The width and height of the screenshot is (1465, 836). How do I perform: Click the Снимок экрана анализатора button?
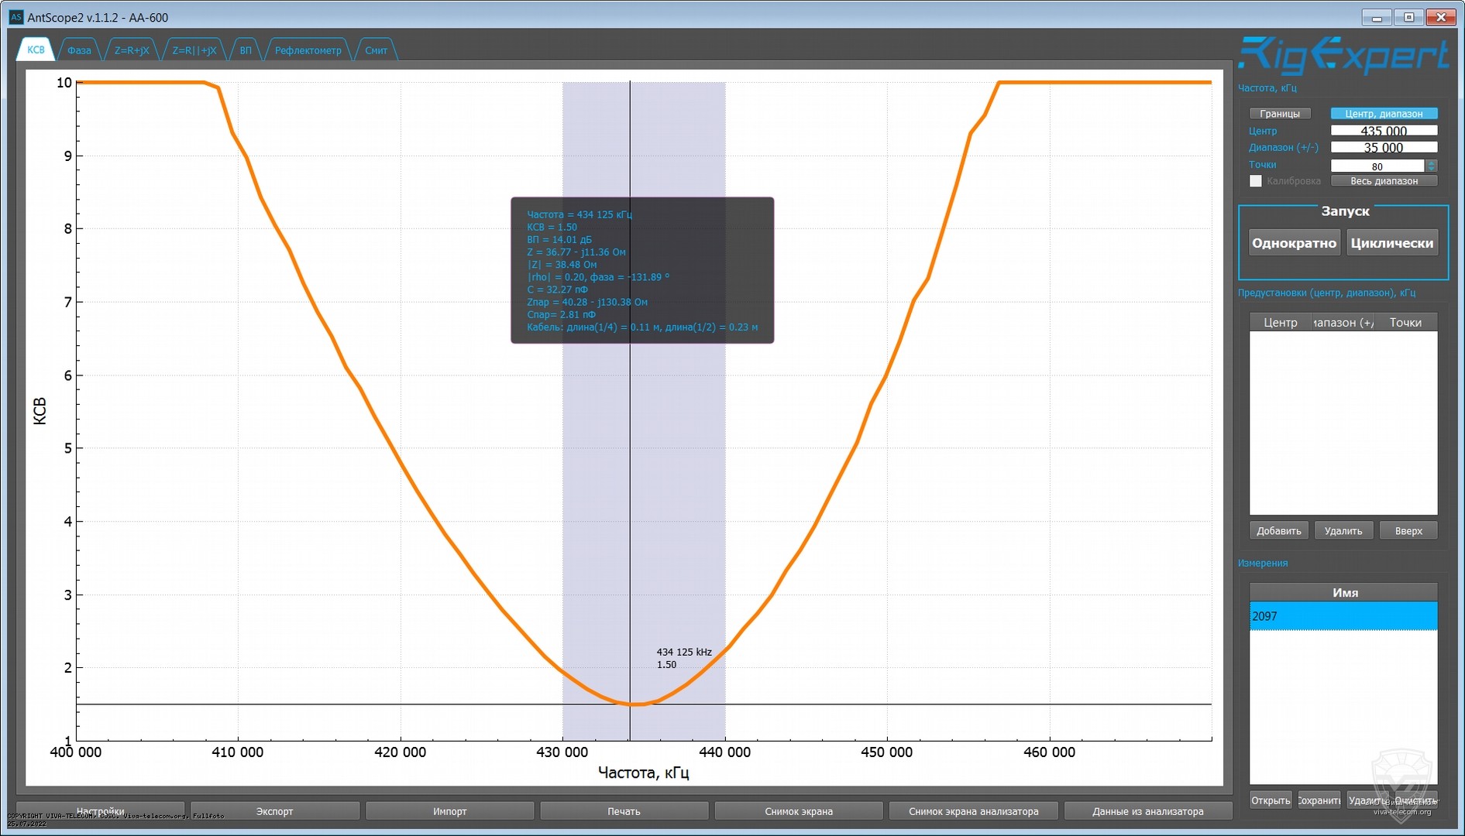tap(973, 811)
